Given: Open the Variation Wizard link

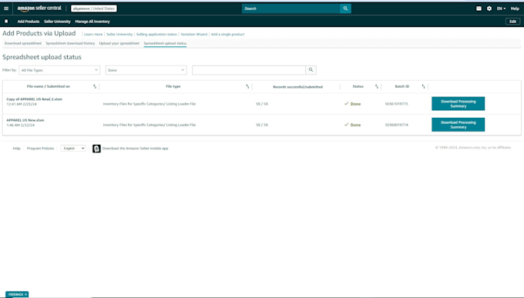Looking at the screenshot, I should [194, 35].
